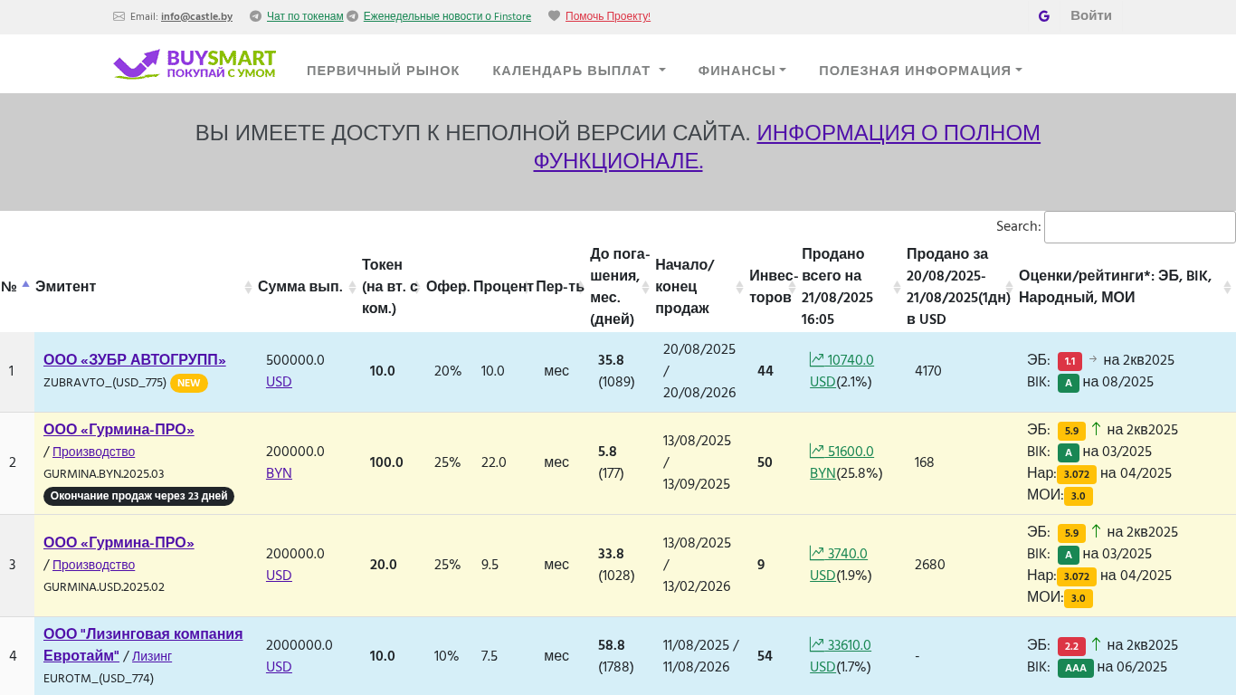This screenshot has width=1236, height=695.
Task: Click the heart icon near Помочь Проекту
Action: tap(554, 16)
